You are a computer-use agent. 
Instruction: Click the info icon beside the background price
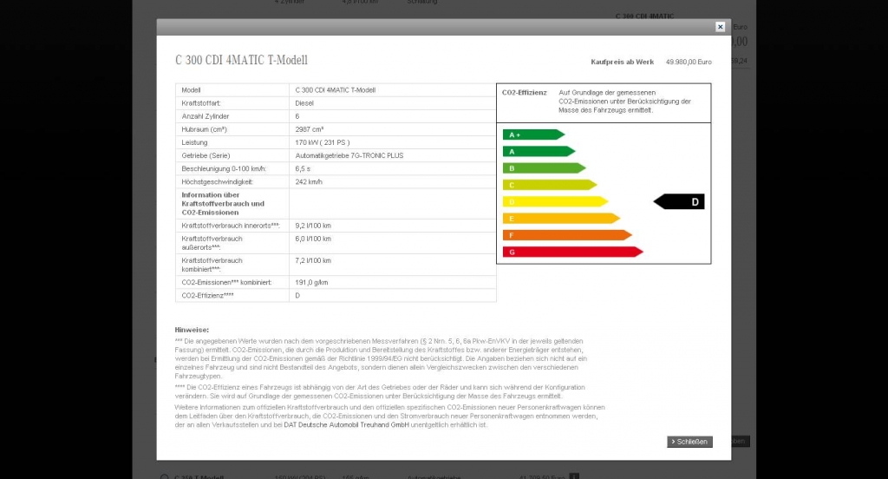(x=574, y=476)
